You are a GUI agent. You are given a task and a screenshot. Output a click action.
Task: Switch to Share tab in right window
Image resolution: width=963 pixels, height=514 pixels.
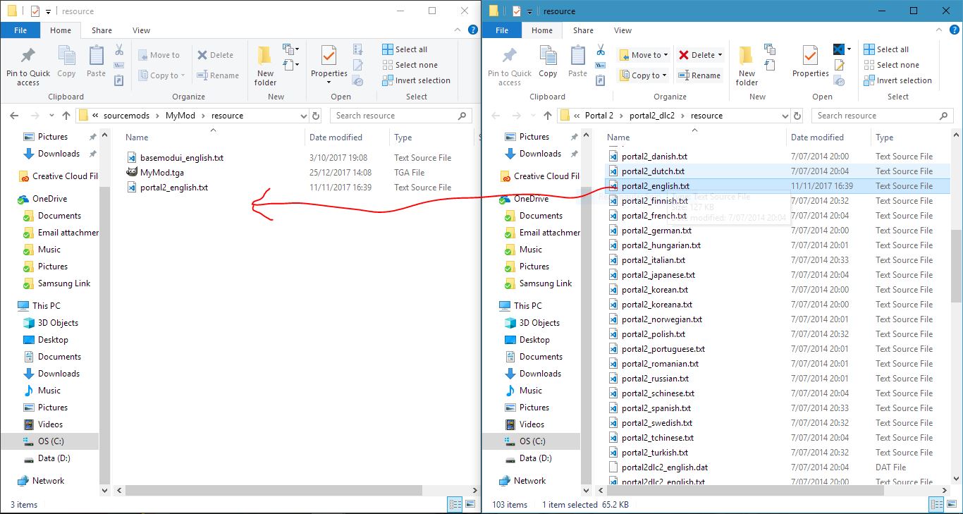pyautogui.click(x=583, y=30)
